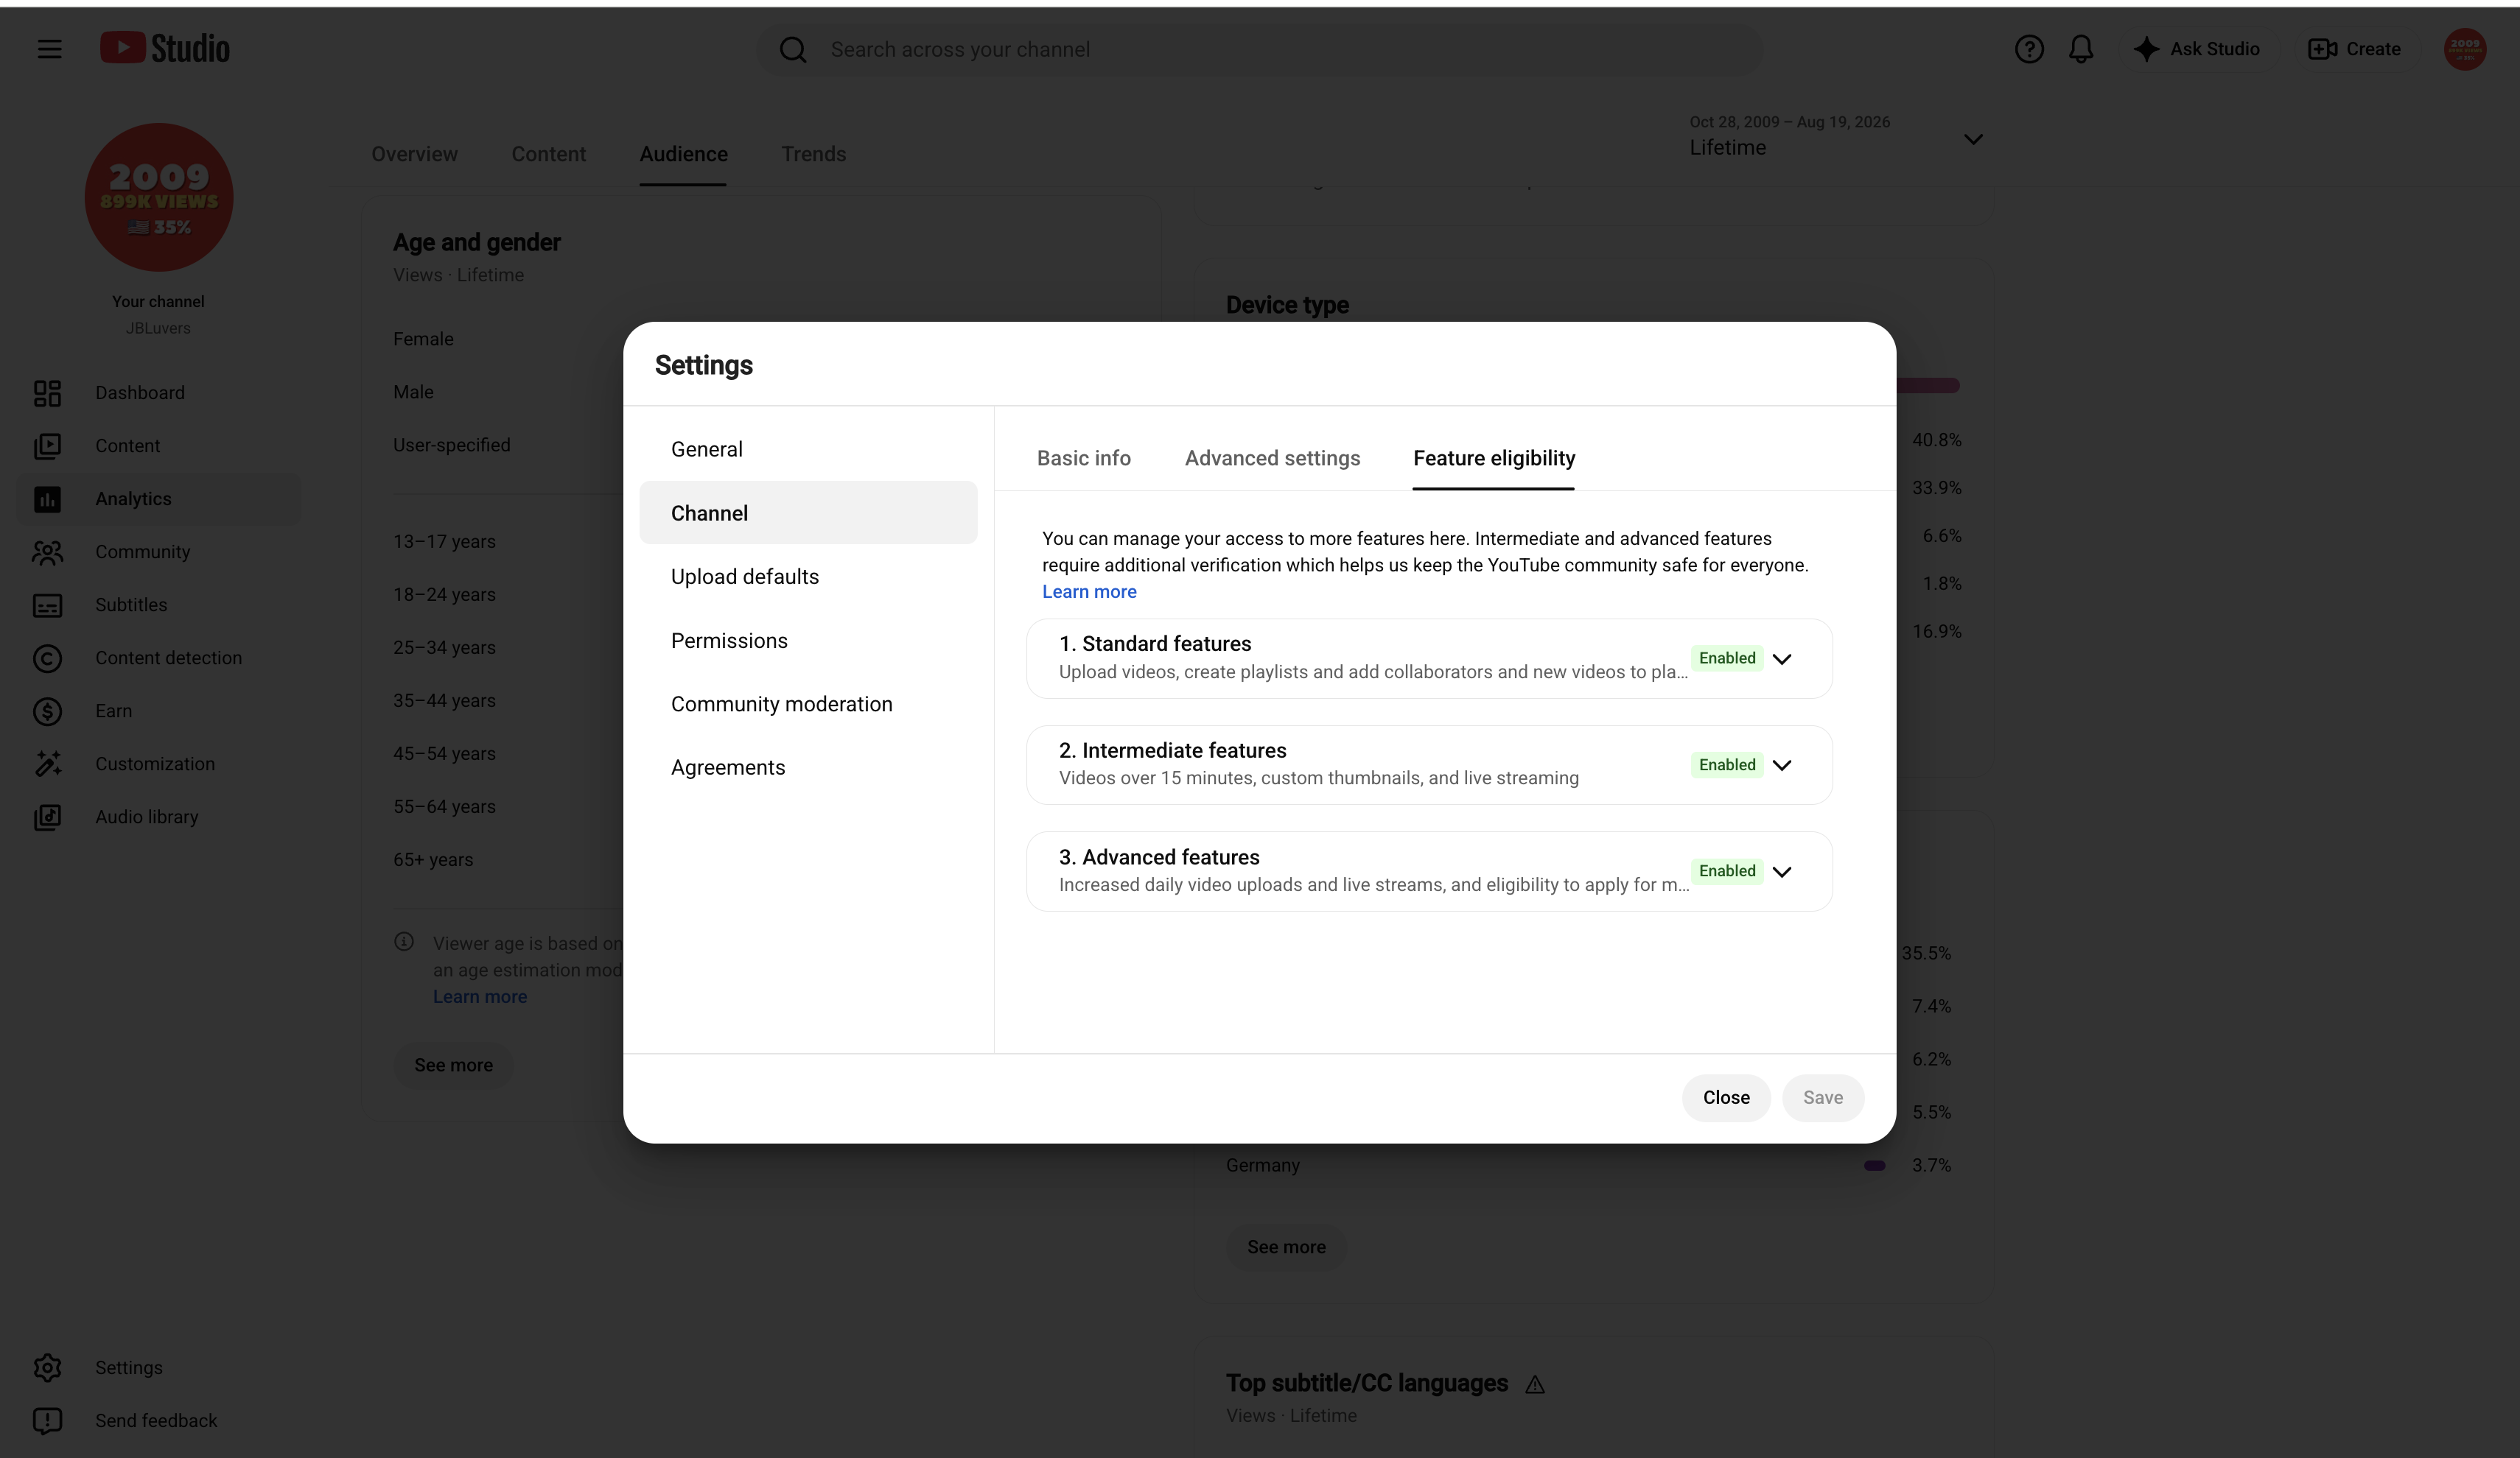Click the Customization magic wand icon

coord(47,764)
